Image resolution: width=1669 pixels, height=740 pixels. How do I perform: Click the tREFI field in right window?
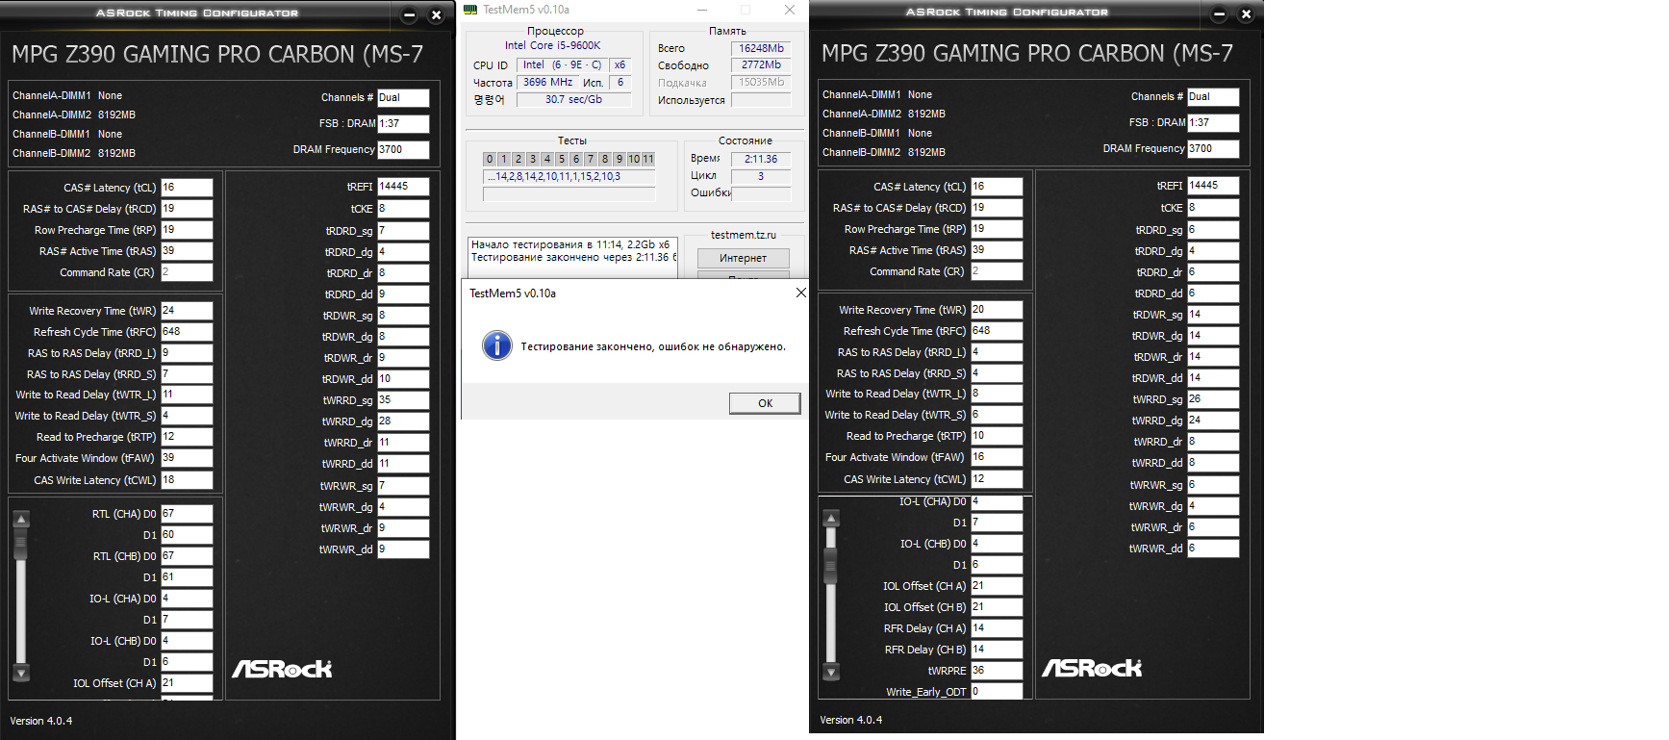pos(1213,186)
